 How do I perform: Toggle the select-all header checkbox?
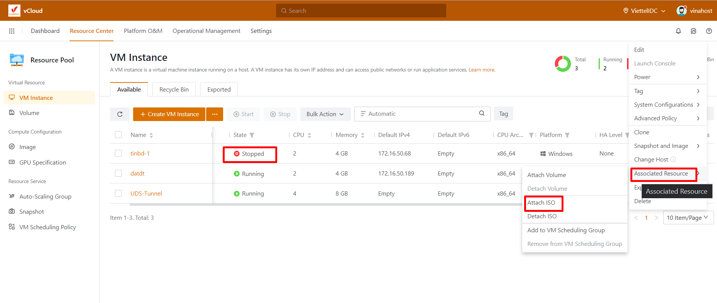click(118, 135)
